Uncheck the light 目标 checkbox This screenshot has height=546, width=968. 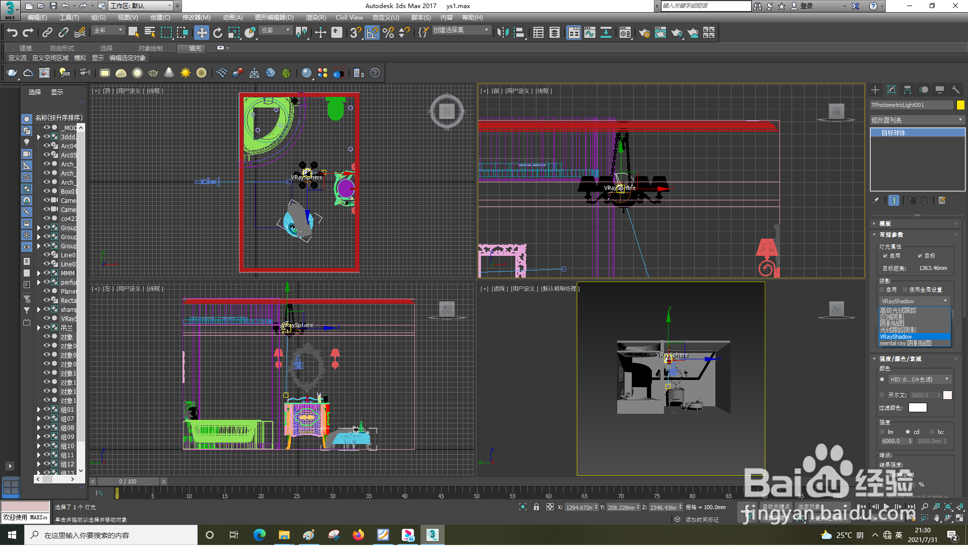[x=920, y=256]
